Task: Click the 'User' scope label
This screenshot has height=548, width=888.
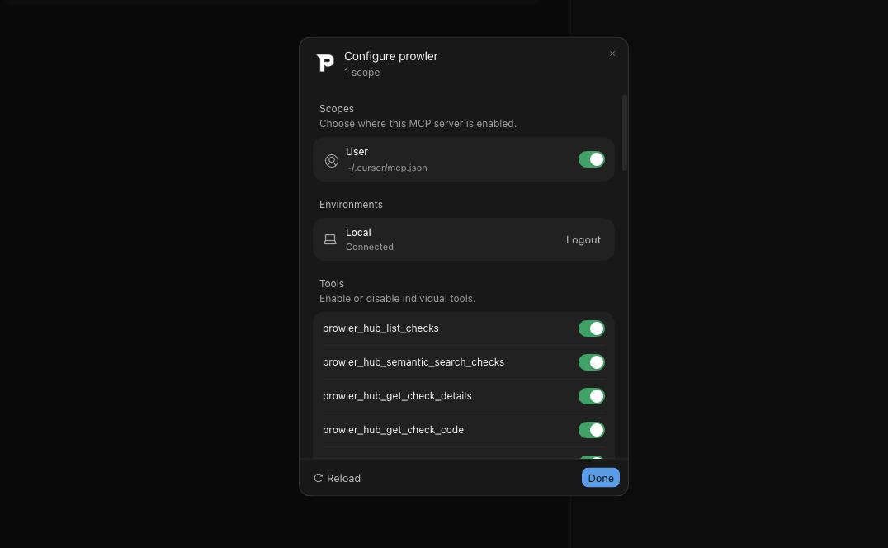Action: point(357,152)
